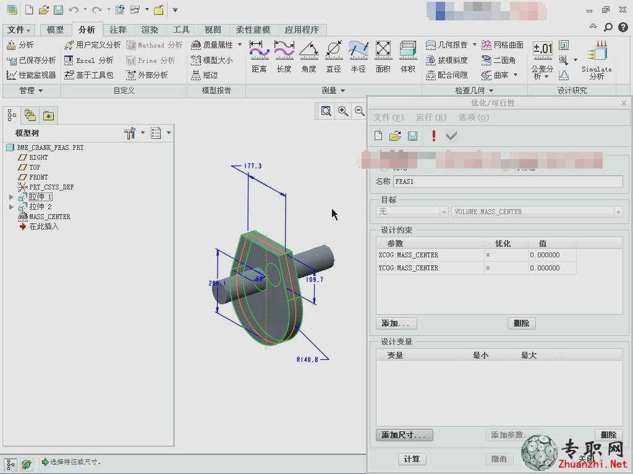Image resolution: width=633 pixels, height=474 pixels.
Task: Select the XCOG:MASS_CENTER constraint row
Action: pyautogui.click(x=477, y=255)
